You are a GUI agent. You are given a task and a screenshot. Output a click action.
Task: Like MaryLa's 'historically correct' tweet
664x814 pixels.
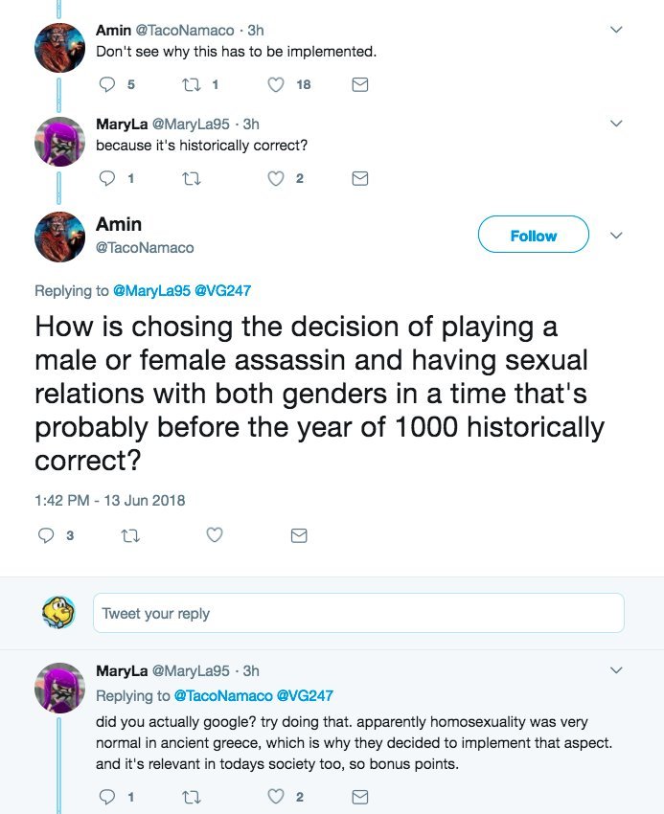pos(276,178)
